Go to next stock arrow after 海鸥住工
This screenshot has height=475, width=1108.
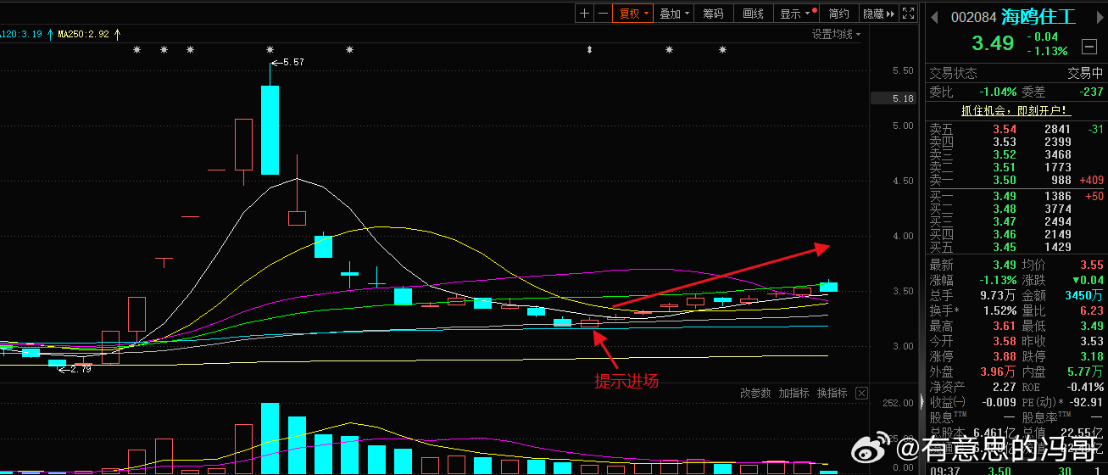[x=1101, y=16]
